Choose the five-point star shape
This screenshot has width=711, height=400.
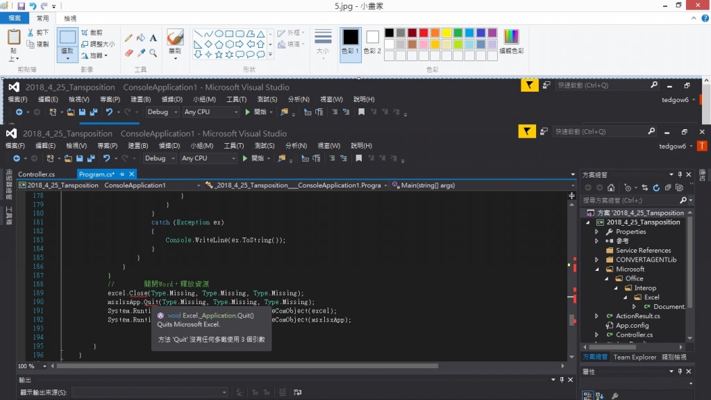click(219, 54)
